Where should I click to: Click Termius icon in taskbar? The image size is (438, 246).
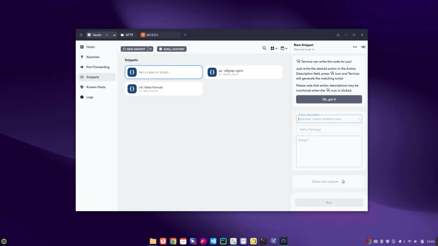[x=283, y=241]
